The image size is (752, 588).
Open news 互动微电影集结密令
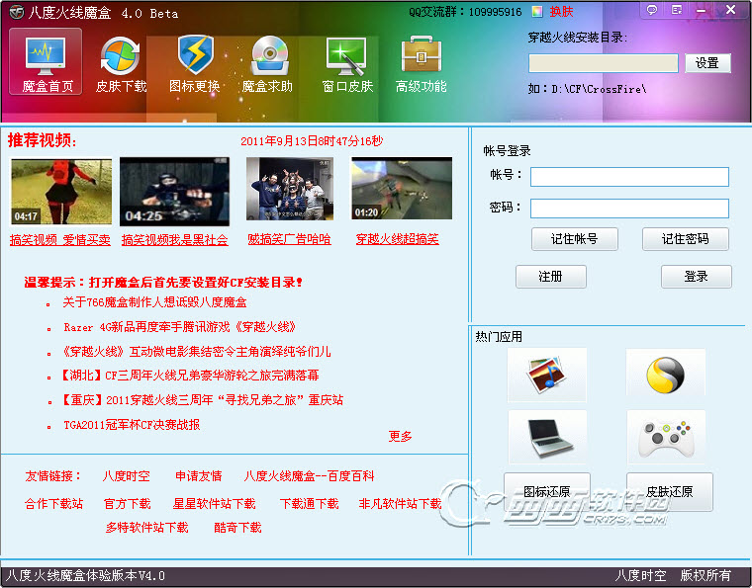tap(197, 352)
